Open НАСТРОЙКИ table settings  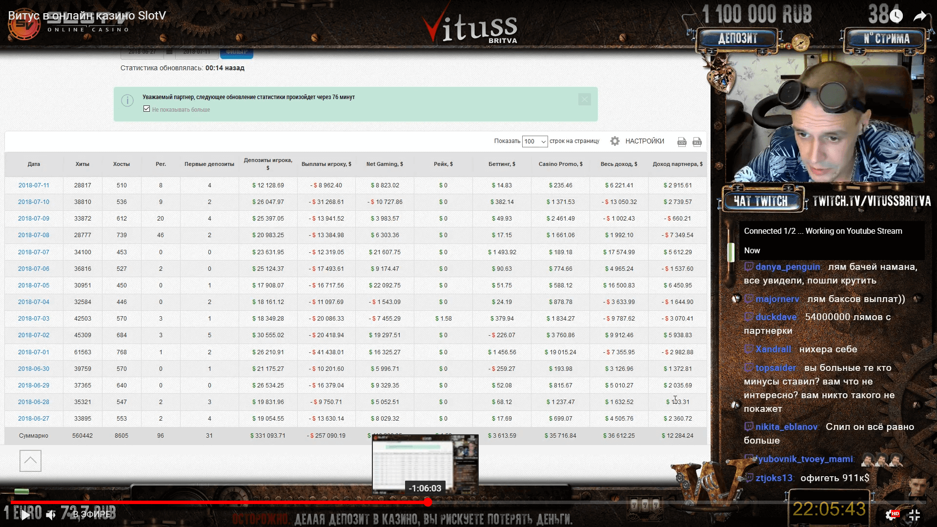tap(645, 141)
